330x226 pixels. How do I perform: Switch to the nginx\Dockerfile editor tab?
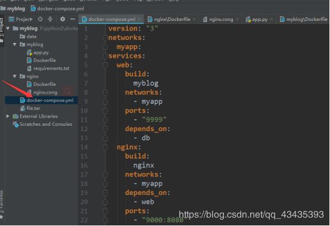tap(172, 19)
